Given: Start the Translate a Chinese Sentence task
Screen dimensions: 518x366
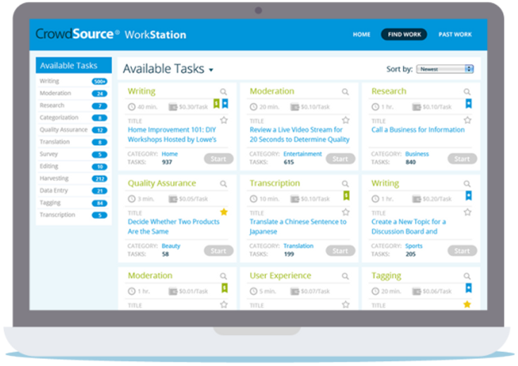Looking at the screenshot, I should coord(340,251).
